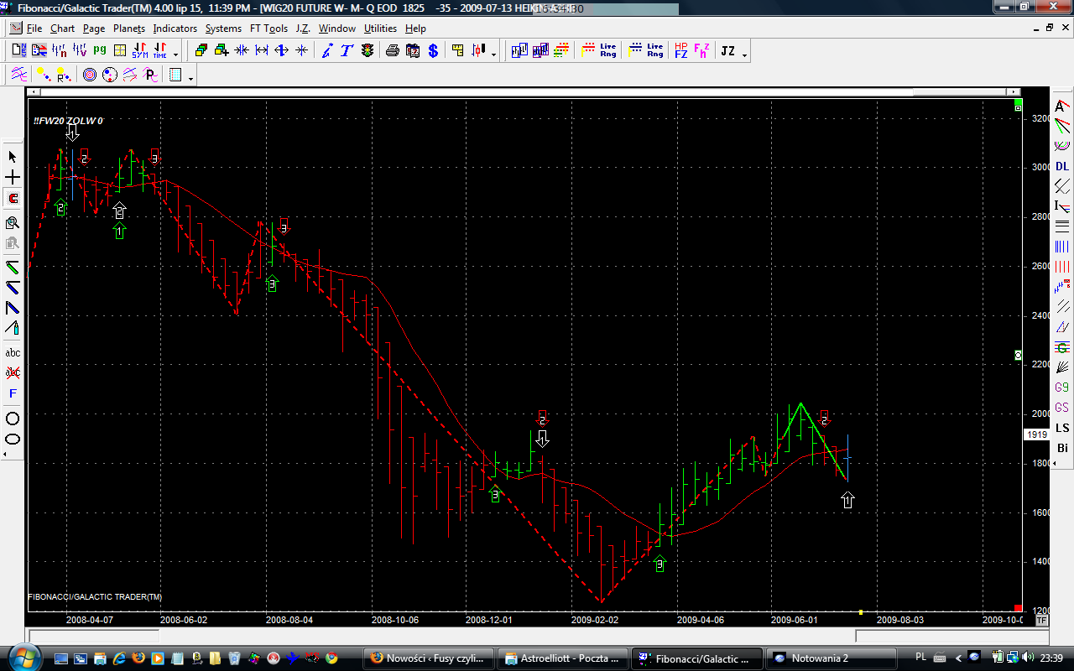Image resolution: width=1074 pixels, height=671 pixels.
Task: Expand the JZ toolbar dropdown arrow
Action: pyautogui.click(x=744, y=55)
